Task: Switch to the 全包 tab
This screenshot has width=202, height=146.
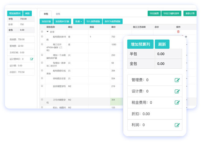Action: tap(58, 14)
